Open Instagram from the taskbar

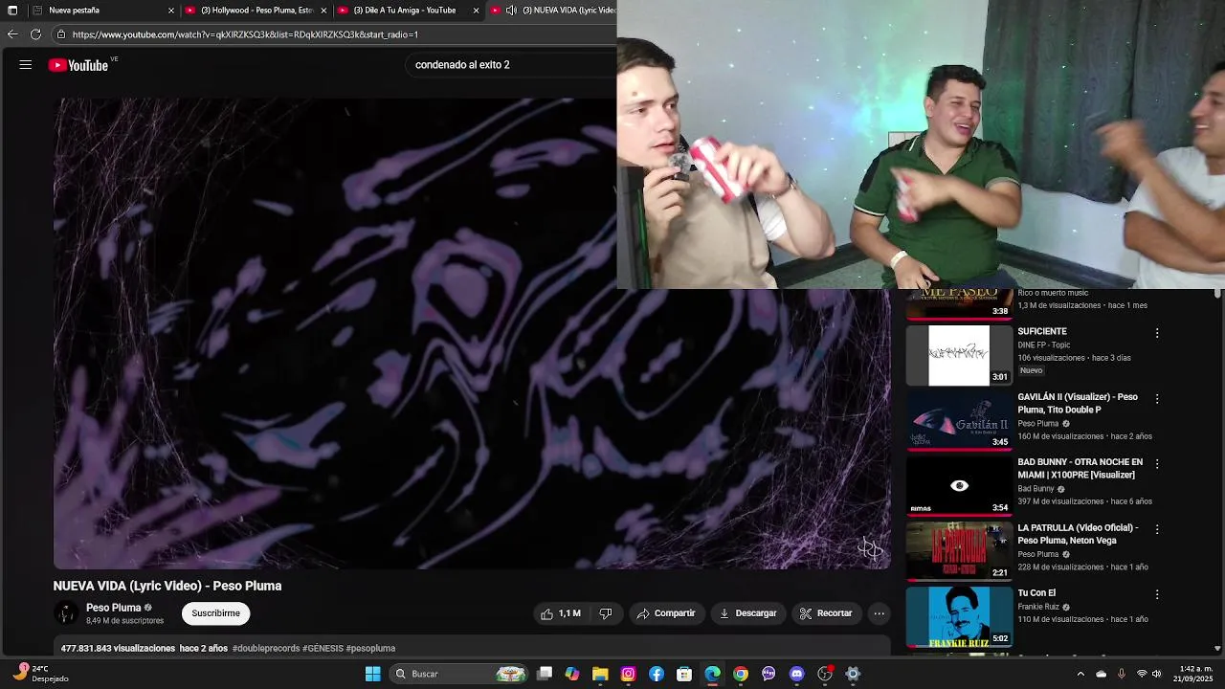(628, 674)
